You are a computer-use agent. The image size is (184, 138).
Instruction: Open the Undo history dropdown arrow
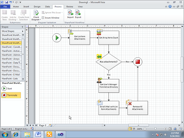13,2
